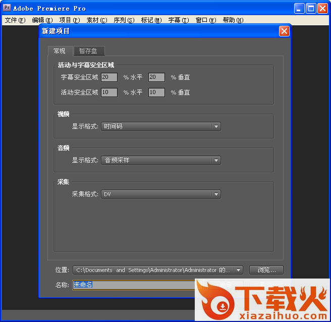The image size is (331, 322).
Task: Open the 采集格式 DV dropdown
Action: [x=161, y=194]
